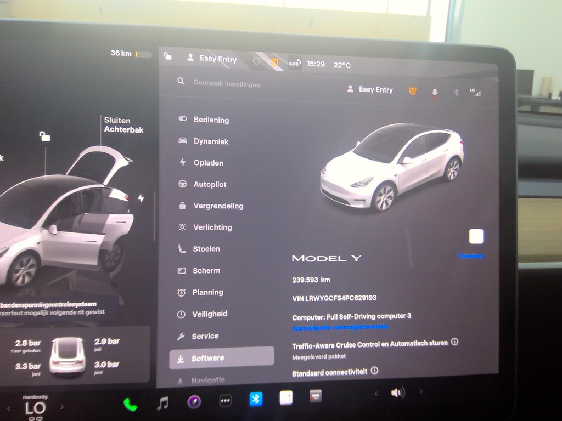
Task: Open the white calendar app in dock
Action: pyautogui.click(x=286, y=397)
